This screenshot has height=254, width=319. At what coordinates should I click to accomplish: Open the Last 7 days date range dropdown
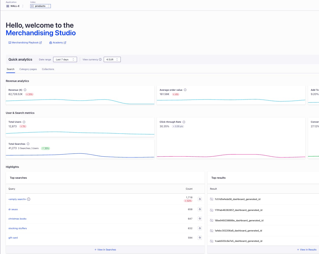(x=65, y=60)
